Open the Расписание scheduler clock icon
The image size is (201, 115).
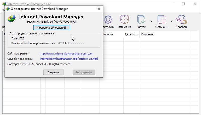[x=124, y=20]
